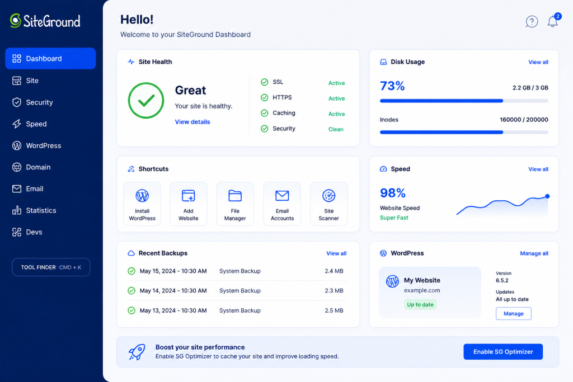Open the Email Accounts shortcut icon
573x382 pixels.
(282, 196)
